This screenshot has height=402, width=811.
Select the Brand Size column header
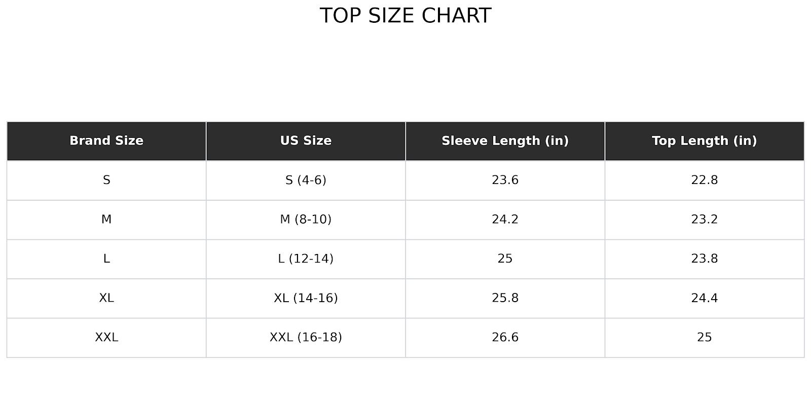[x=106, y=141]
